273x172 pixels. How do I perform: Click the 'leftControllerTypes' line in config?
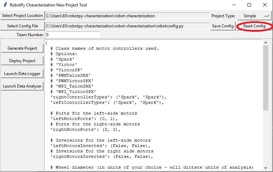click(107, 102)
